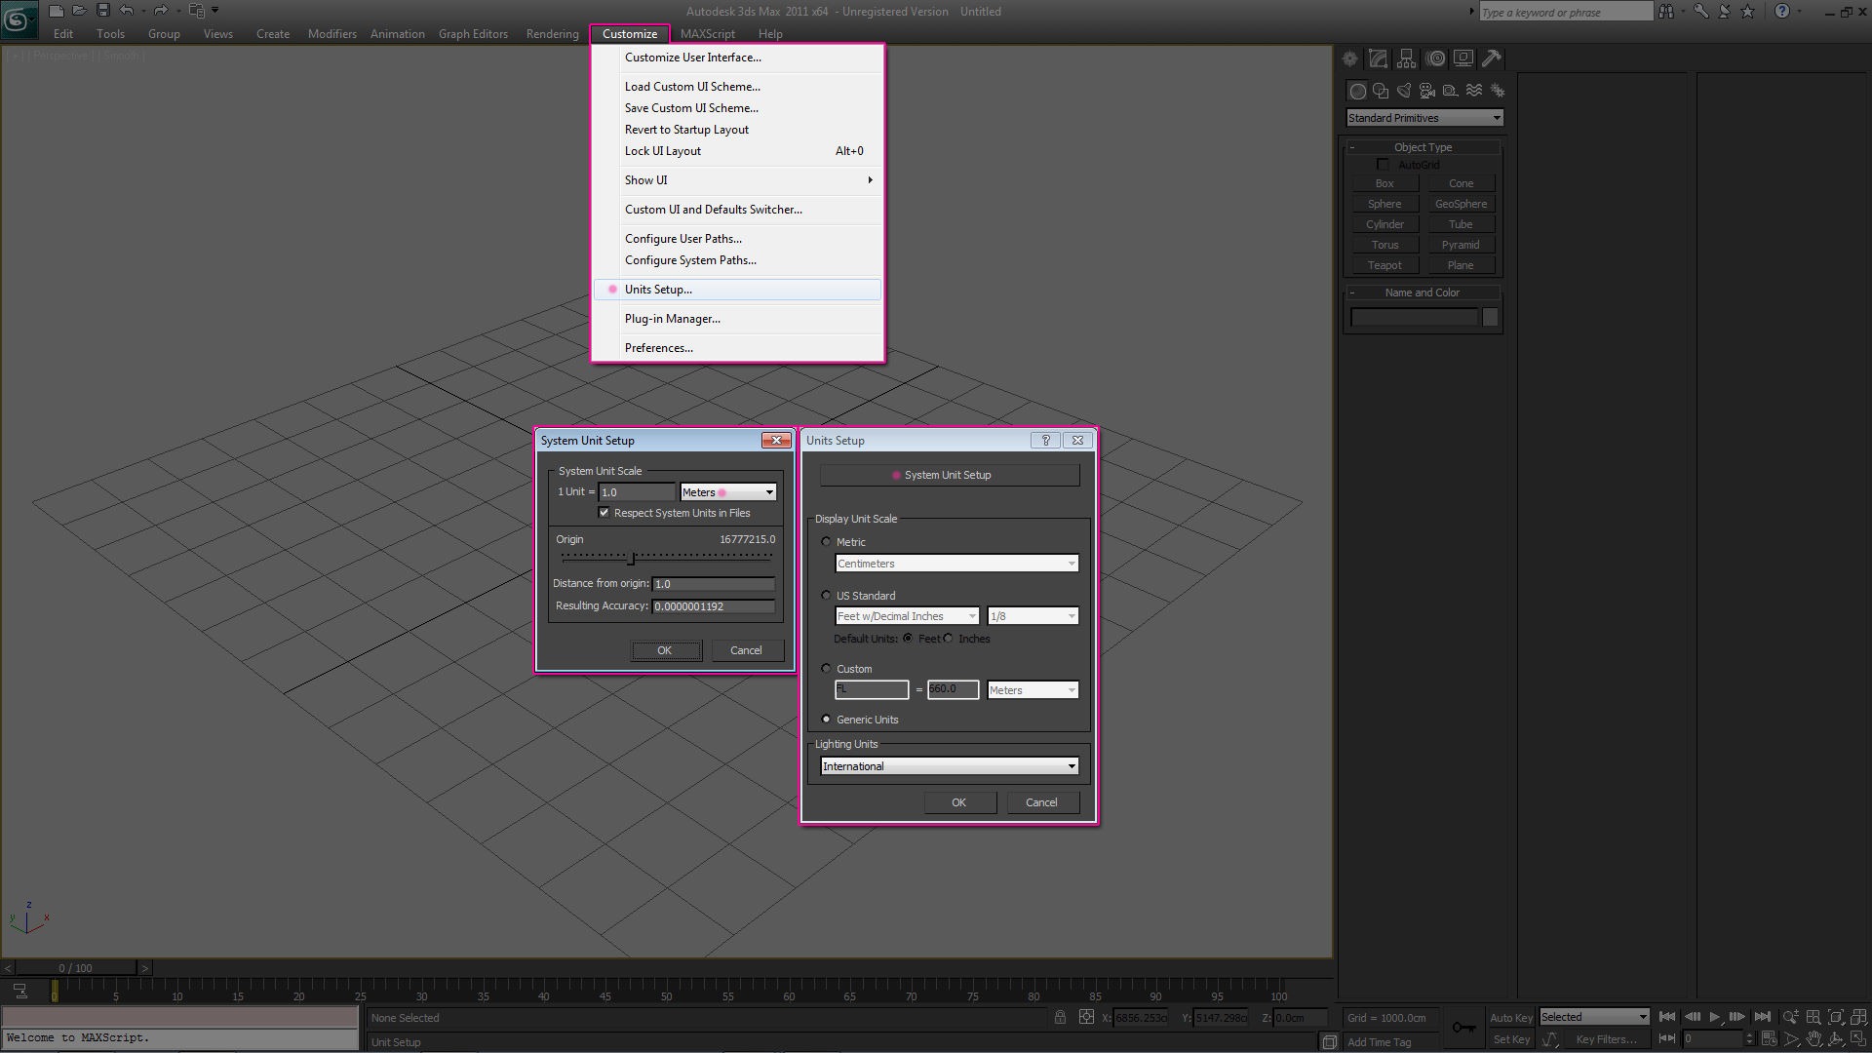Open the Utilities hammer panel tab

[1492, 58]
